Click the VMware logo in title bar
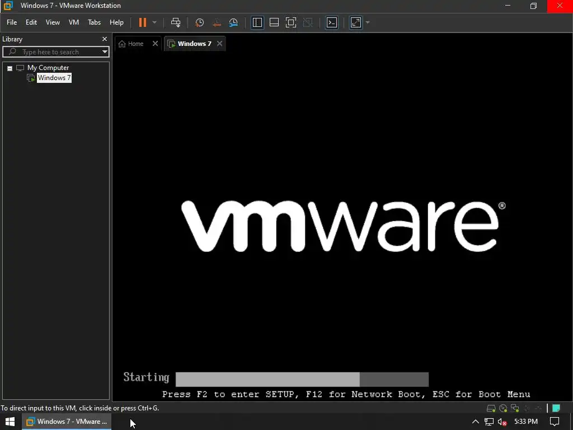 tap(8, 6)
